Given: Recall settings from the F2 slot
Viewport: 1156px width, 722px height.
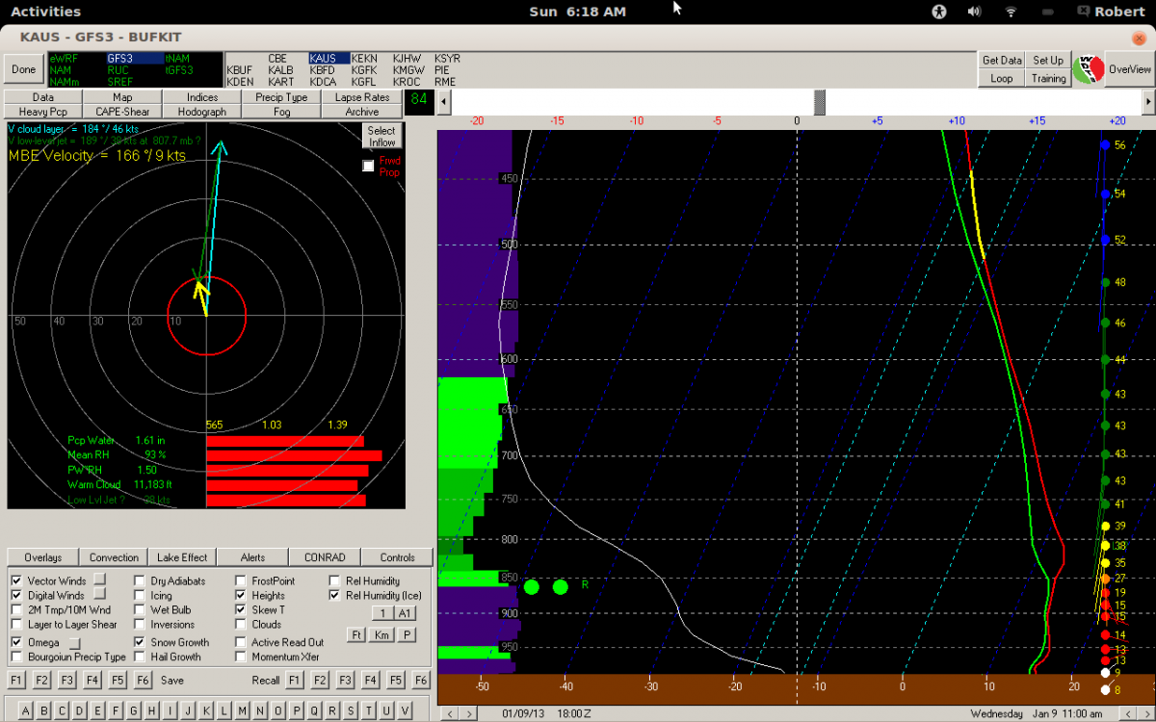Looking at the screenshot, I should (320, 680).
